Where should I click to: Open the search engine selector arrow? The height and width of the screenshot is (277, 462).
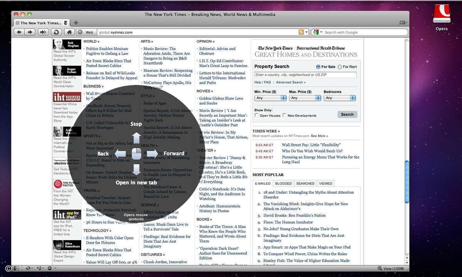(321, 32)
